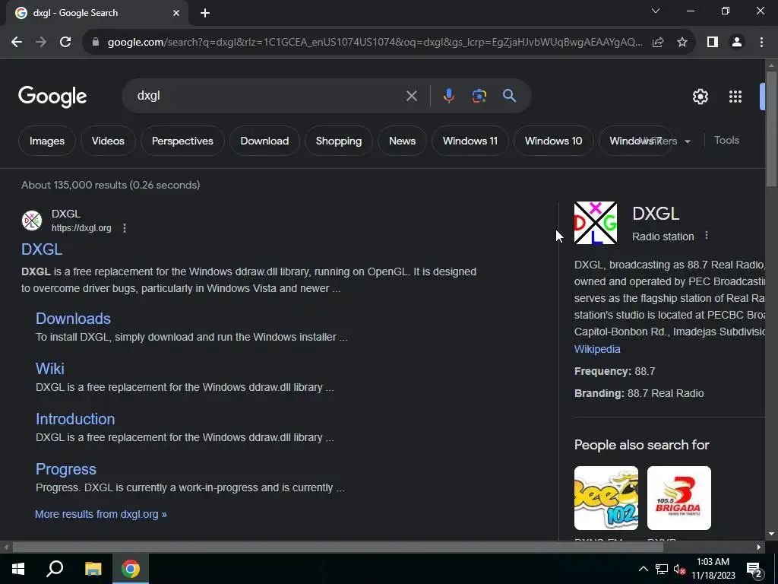Screen dimensions: 778x584
Task: Select the Images filter chip
Action: pos(47,141)
